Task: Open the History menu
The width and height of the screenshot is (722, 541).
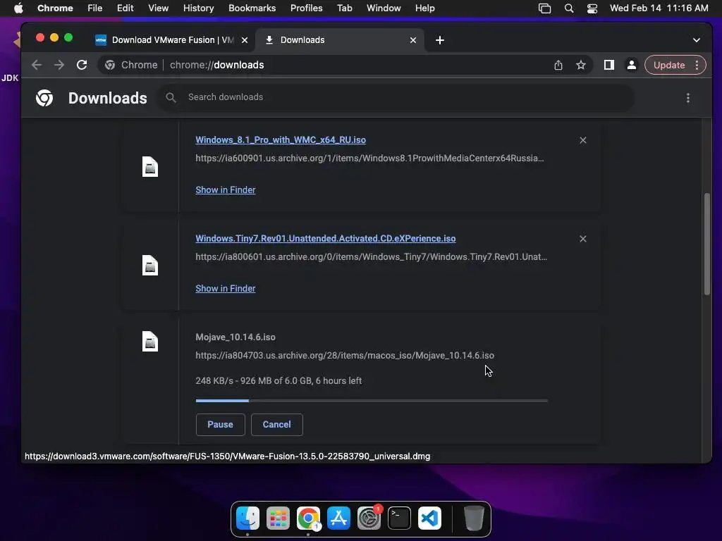Action: [198, 8]
